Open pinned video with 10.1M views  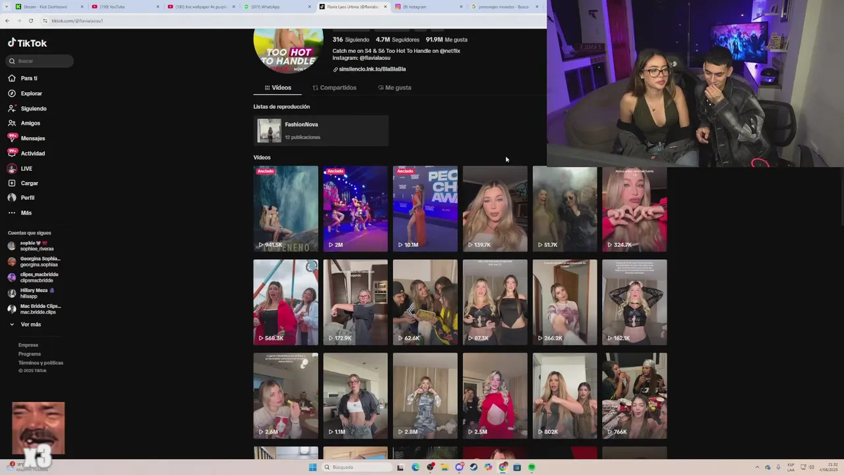[425, 208]
